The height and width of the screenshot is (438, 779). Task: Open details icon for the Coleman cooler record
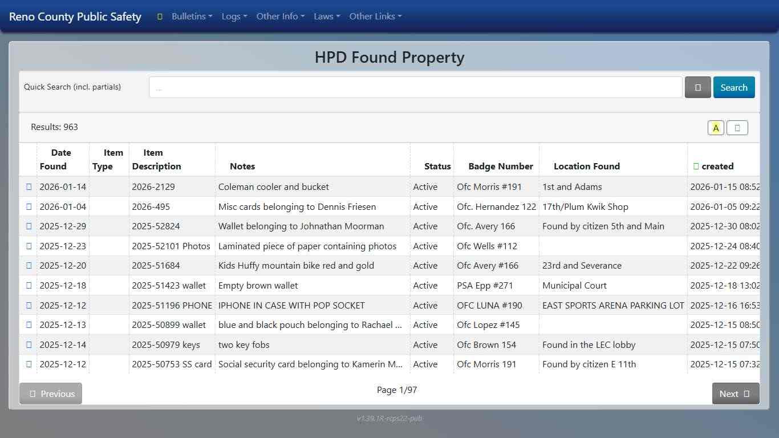click(29, 186)
